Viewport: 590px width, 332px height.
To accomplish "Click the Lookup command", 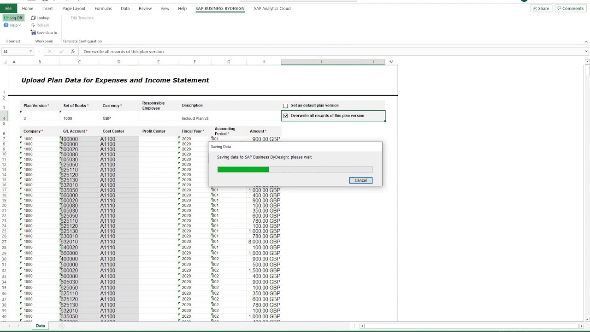I will click(40, 18).
